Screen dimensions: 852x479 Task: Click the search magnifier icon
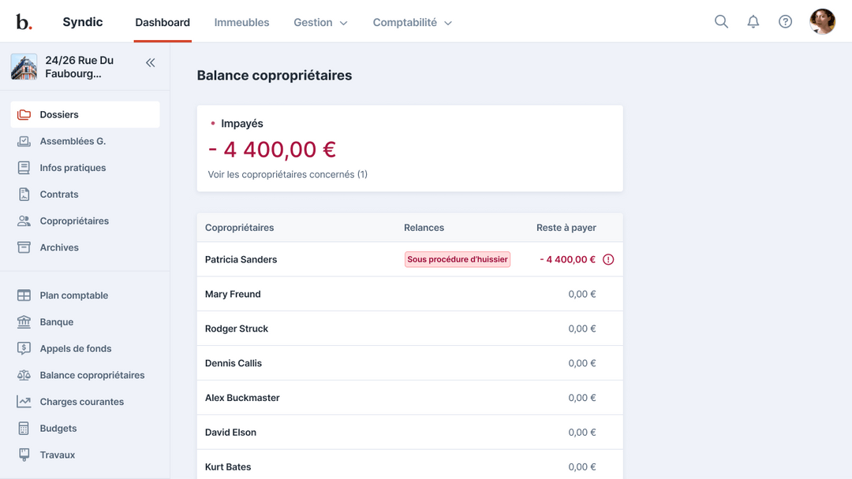(721, 22)
